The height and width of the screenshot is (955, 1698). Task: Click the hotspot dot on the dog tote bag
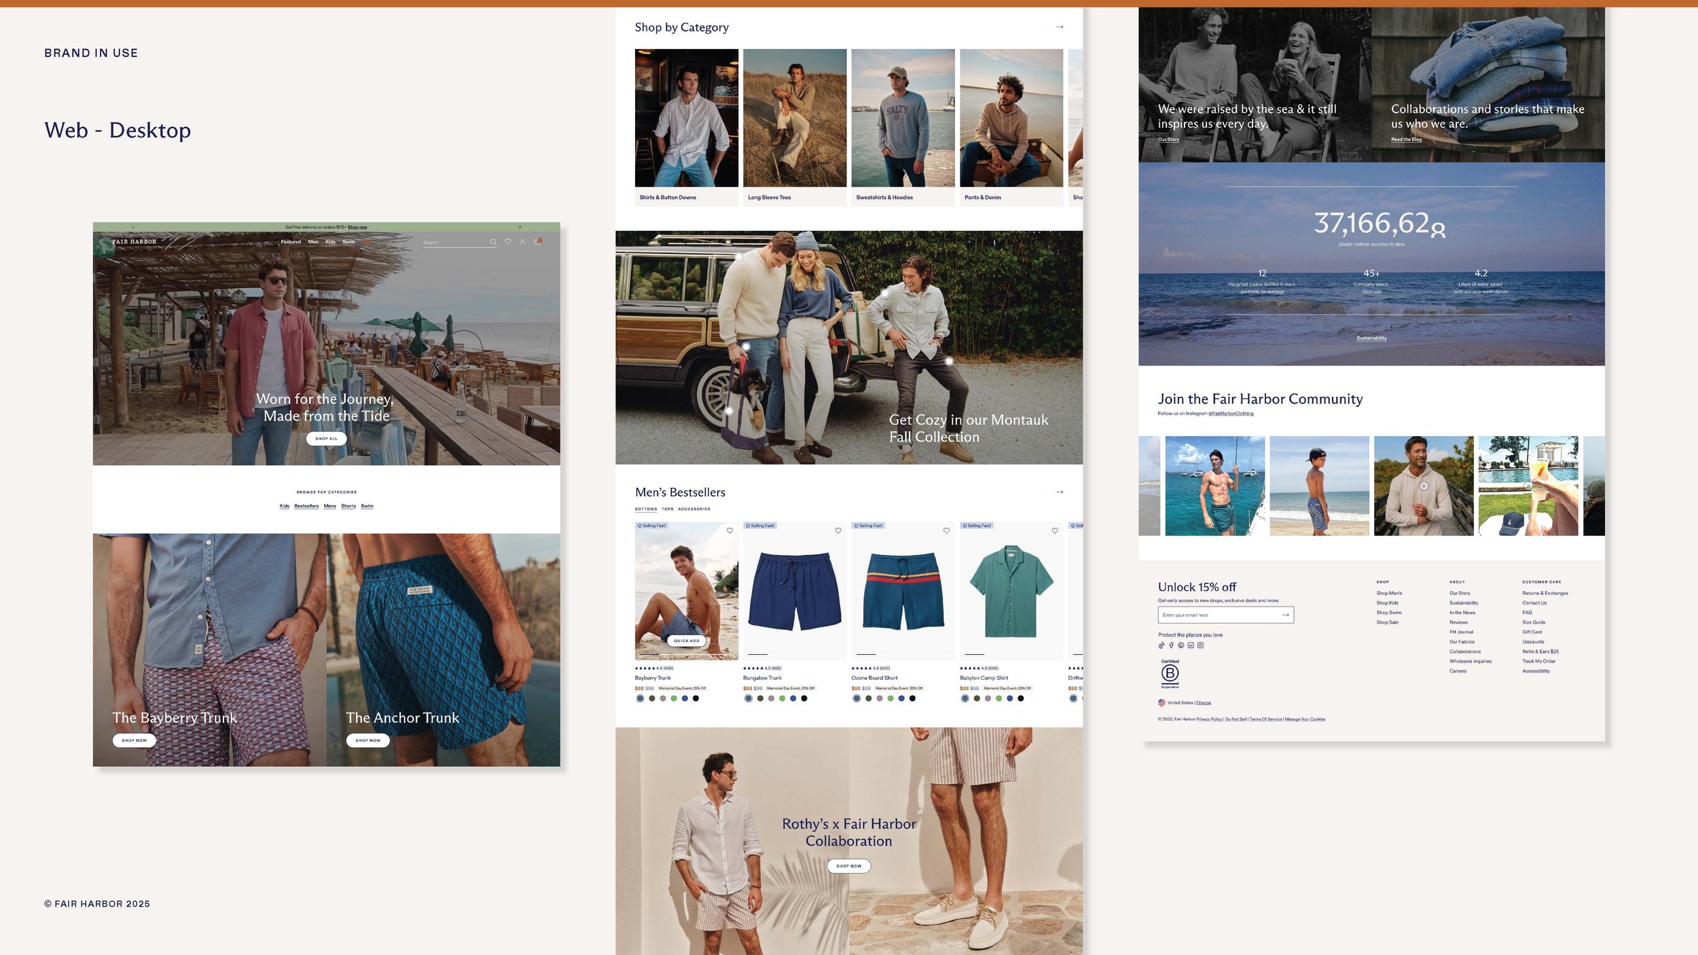729,411
